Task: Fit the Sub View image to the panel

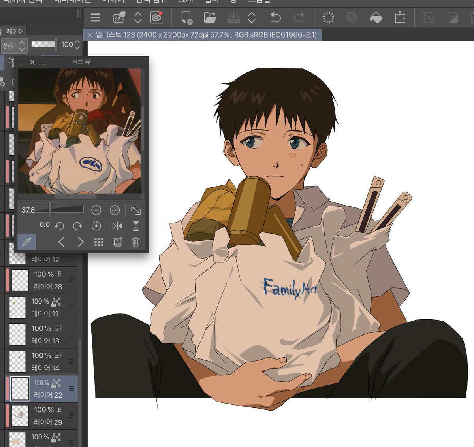Action: (136, 210)
